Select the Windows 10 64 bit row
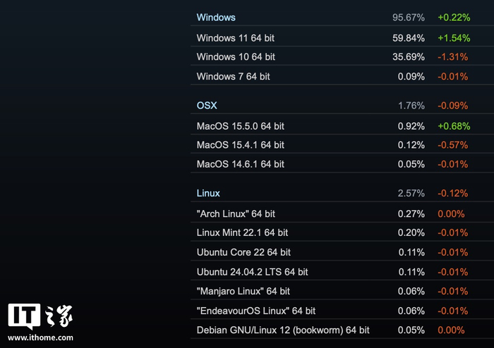The image size is (494, 348). point(236,56)
